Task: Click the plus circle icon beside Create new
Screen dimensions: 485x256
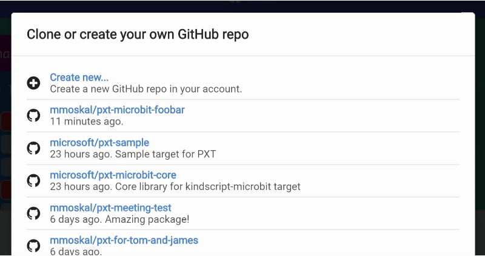Action: click(x=33, y=83)
